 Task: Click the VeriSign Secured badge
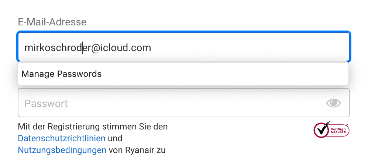[331, 129]
